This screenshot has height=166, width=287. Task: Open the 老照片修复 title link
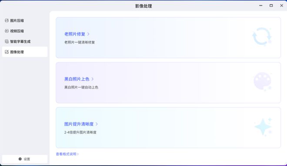point(75,34)
